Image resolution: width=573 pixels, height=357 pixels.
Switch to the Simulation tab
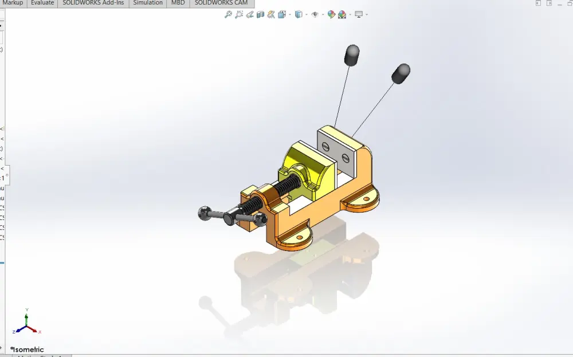[x=148, y=3]
